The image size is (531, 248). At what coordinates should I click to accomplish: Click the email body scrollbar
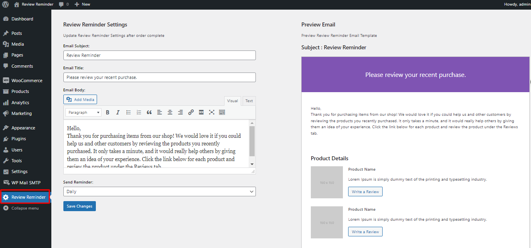point(252,141)
